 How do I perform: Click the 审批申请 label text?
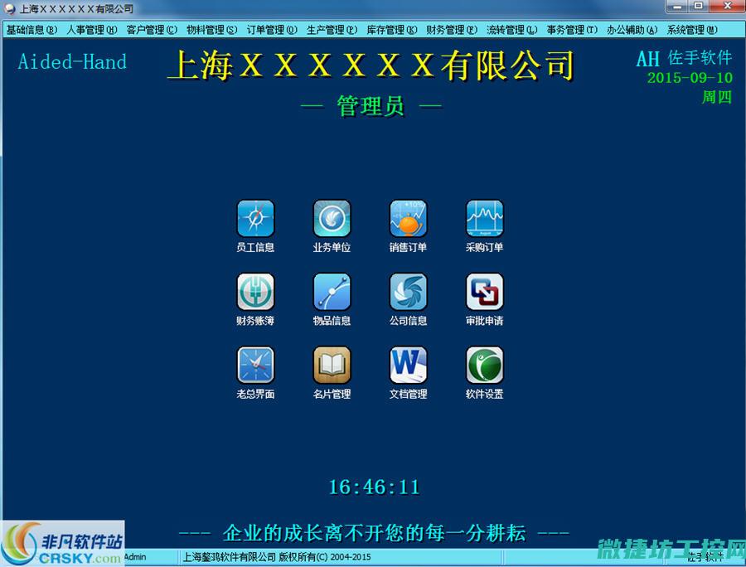pos(484,321)
